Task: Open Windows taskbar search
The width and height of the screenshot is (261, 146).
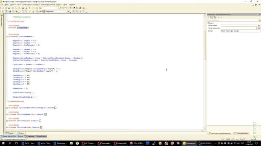Action: (x=10, y=143)
